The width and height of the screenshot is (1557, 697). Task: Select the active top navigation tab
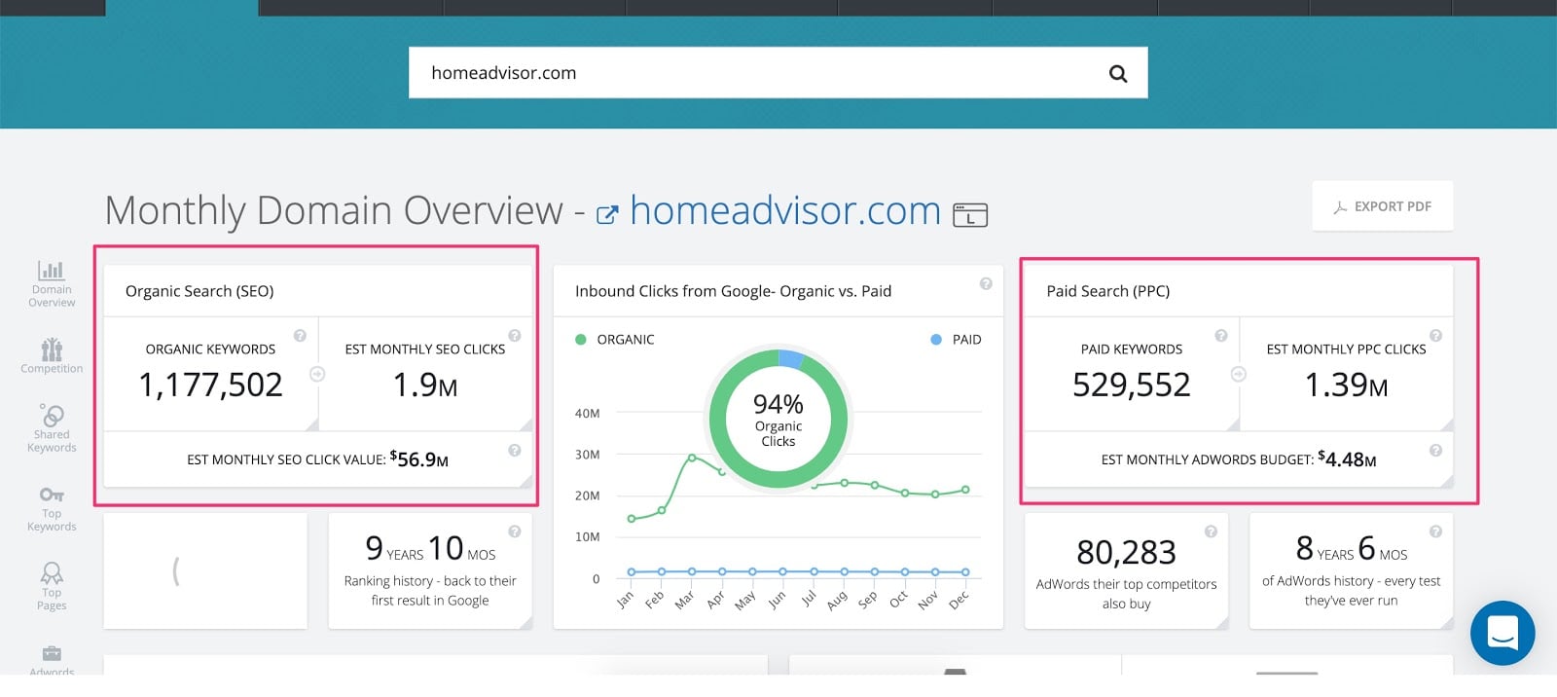coord(182,8)
